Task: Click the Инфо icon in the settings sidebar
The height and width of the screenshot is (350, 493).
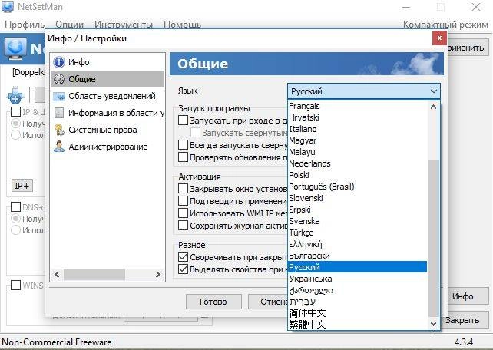Action: (x=59, y=62)
